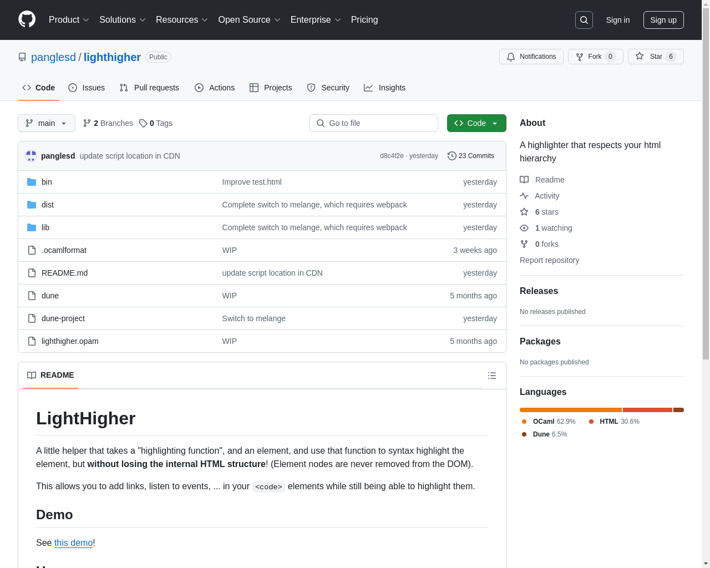Image resolution: width=710 pixels, height=568 pixels.
Task: Click the book icon in README tab
Action: (32, 376)
